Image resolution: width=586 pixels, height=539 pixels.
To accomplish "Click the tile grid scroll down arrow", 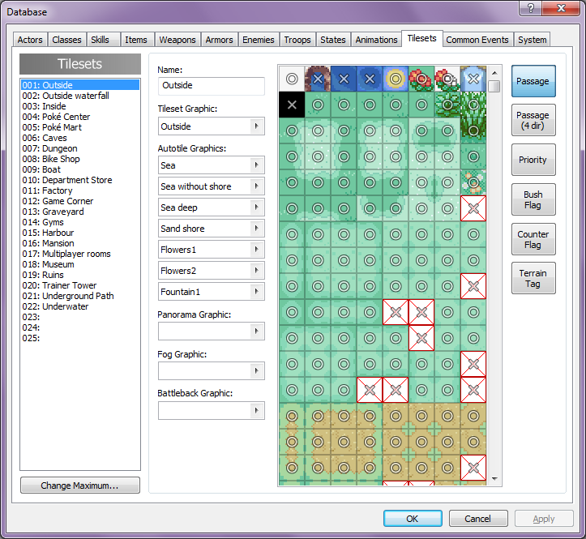I will pyautogui.click(x=494, y=479).
